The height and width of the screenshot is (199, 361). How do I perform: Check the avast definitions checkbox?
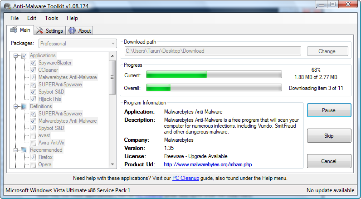pos(33,135)
